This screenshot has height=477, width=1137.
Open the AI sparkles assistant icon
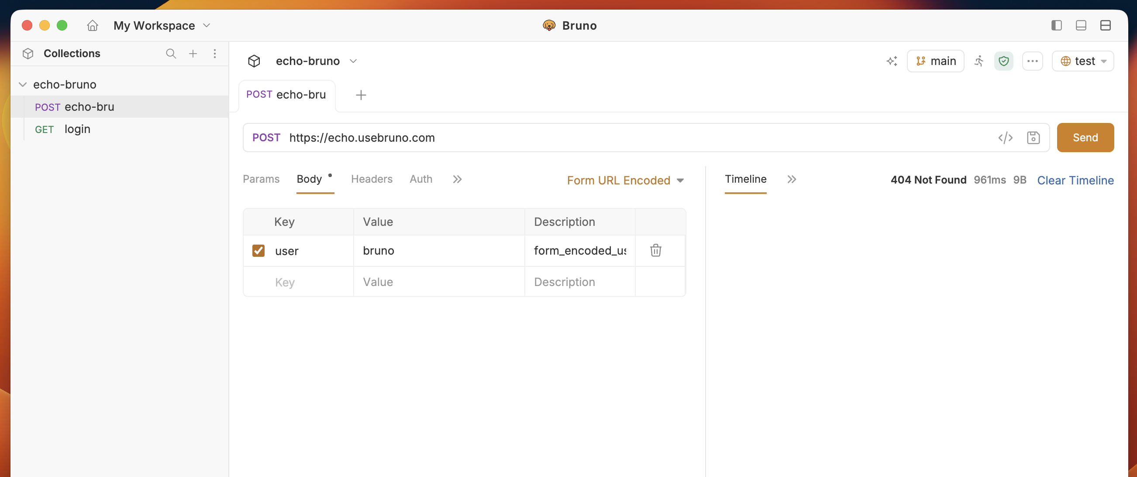click(x=892, y=61)
